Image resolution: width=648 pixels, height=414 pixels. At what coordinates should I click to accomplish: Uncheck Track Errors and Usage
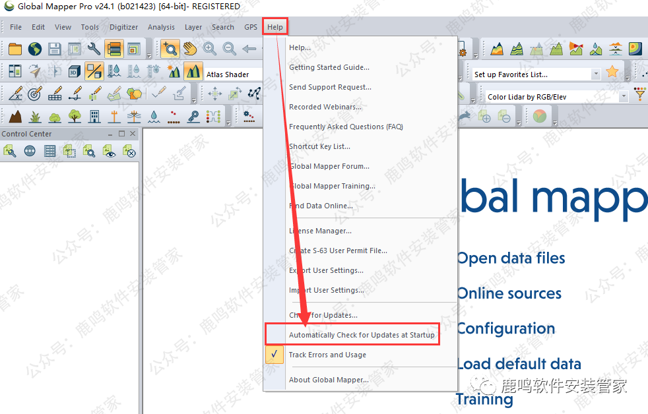[327, 355]
